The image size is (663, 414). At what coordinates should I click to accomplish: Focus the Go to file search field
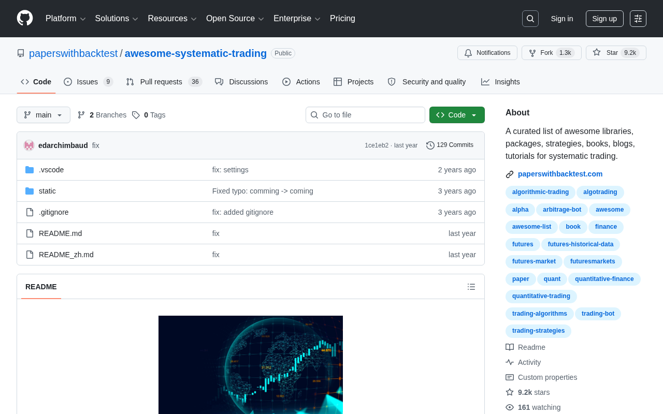pos(365,115)
